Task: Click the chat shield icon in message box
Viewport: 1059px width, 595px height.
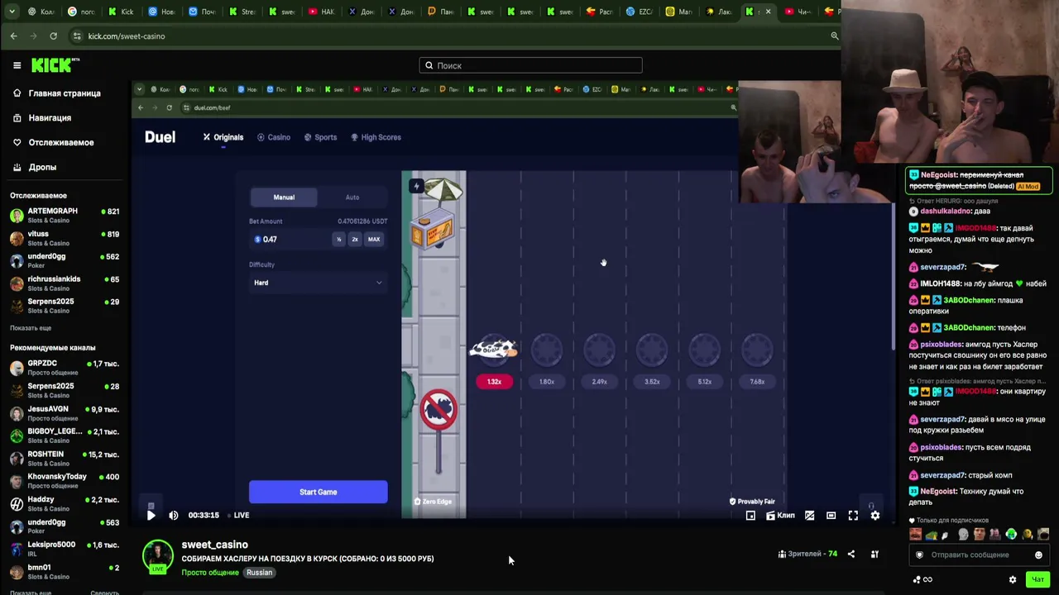Action: 919,555
